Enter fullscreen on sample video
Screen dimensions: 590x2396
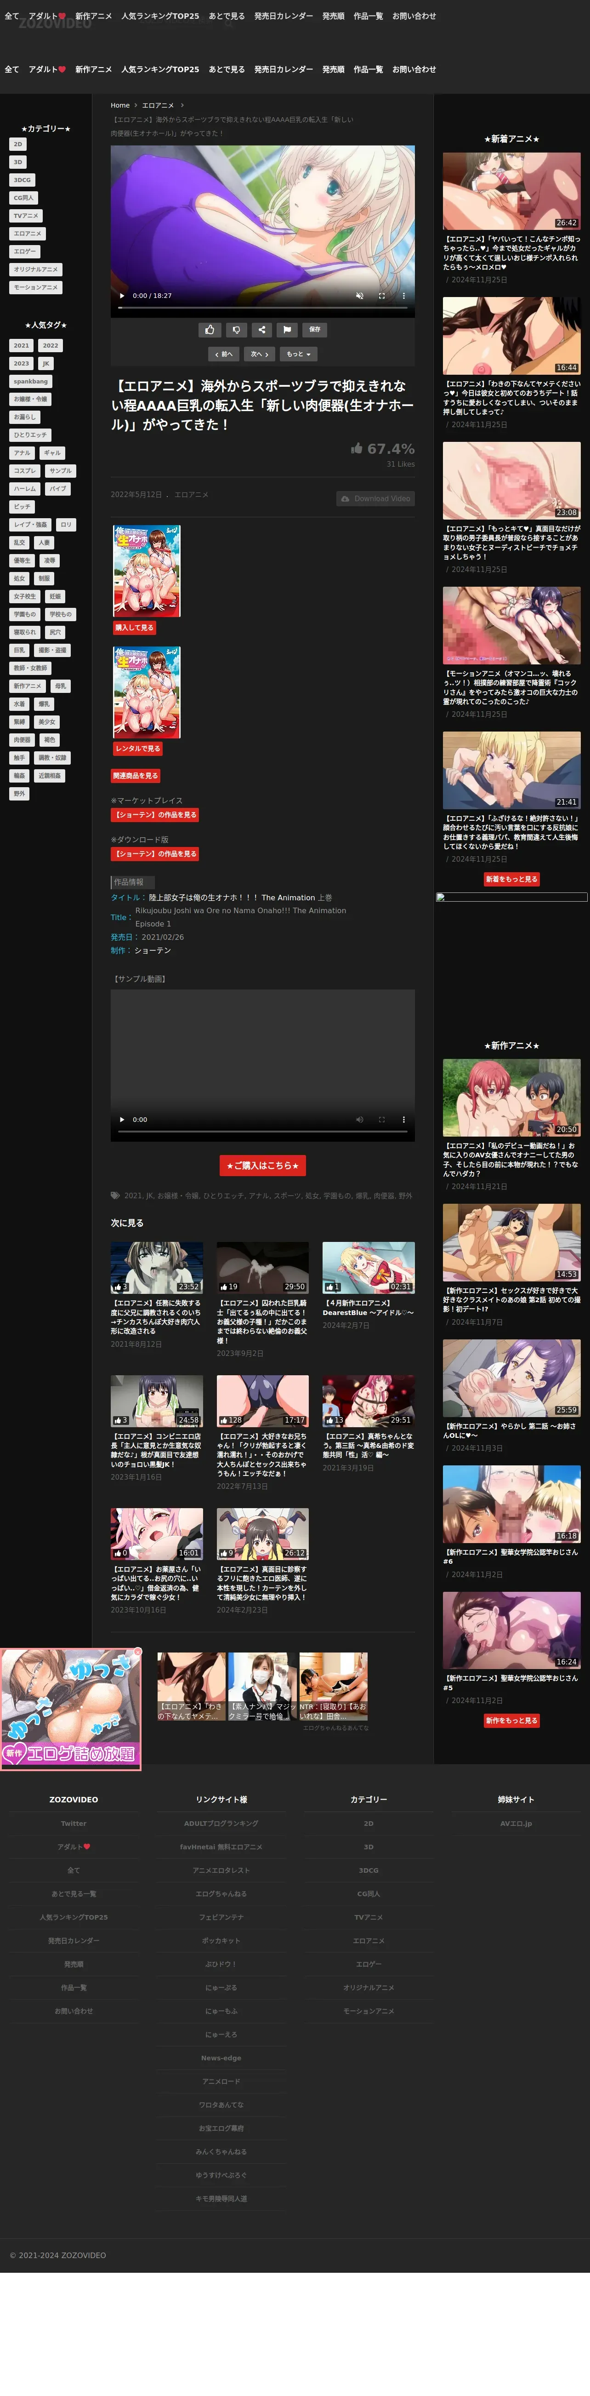click(382, 1120)
